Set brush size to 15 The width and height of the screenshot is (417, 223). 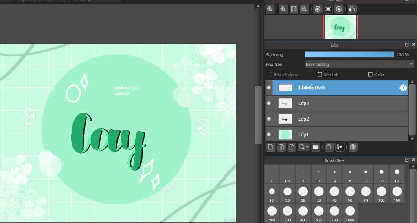272,194
